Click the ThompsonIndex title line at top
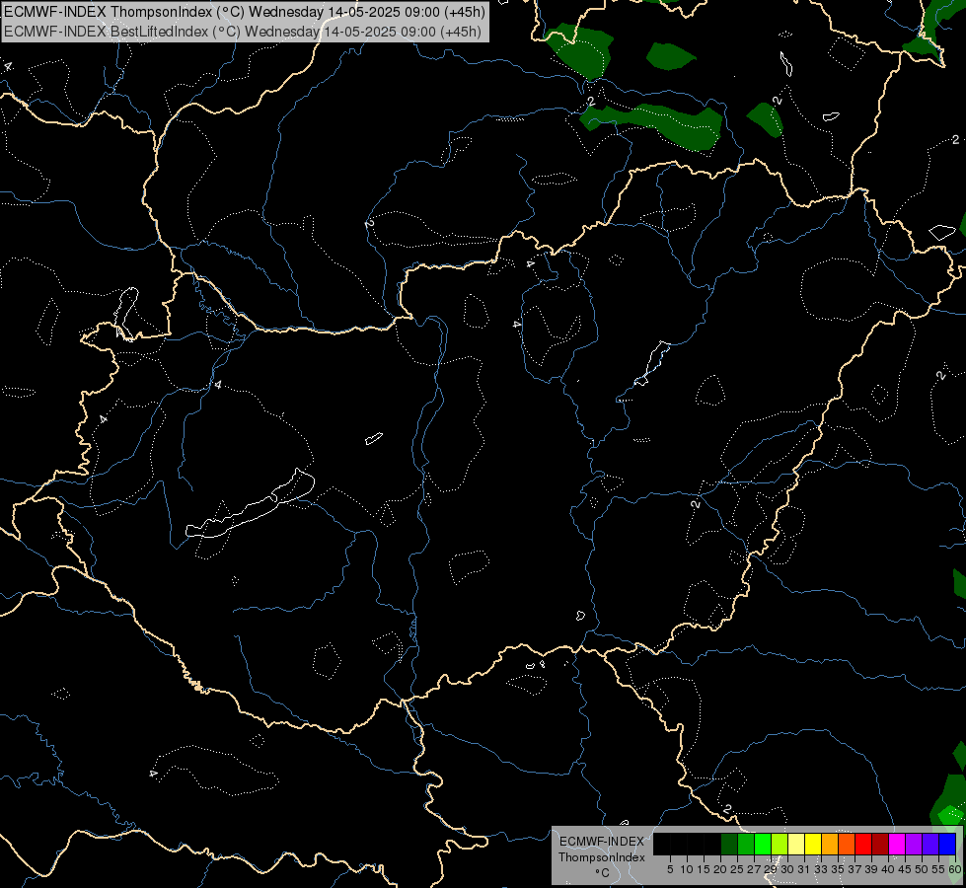 point(245,11)
